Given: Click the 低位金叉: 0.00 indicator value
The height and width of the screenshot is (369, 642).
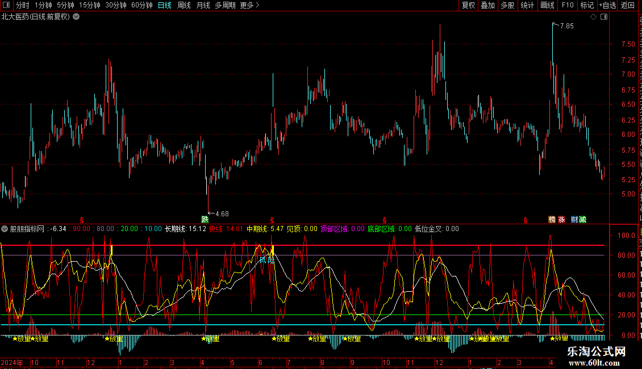Looking at the screenshot, I should coord(436,229).
